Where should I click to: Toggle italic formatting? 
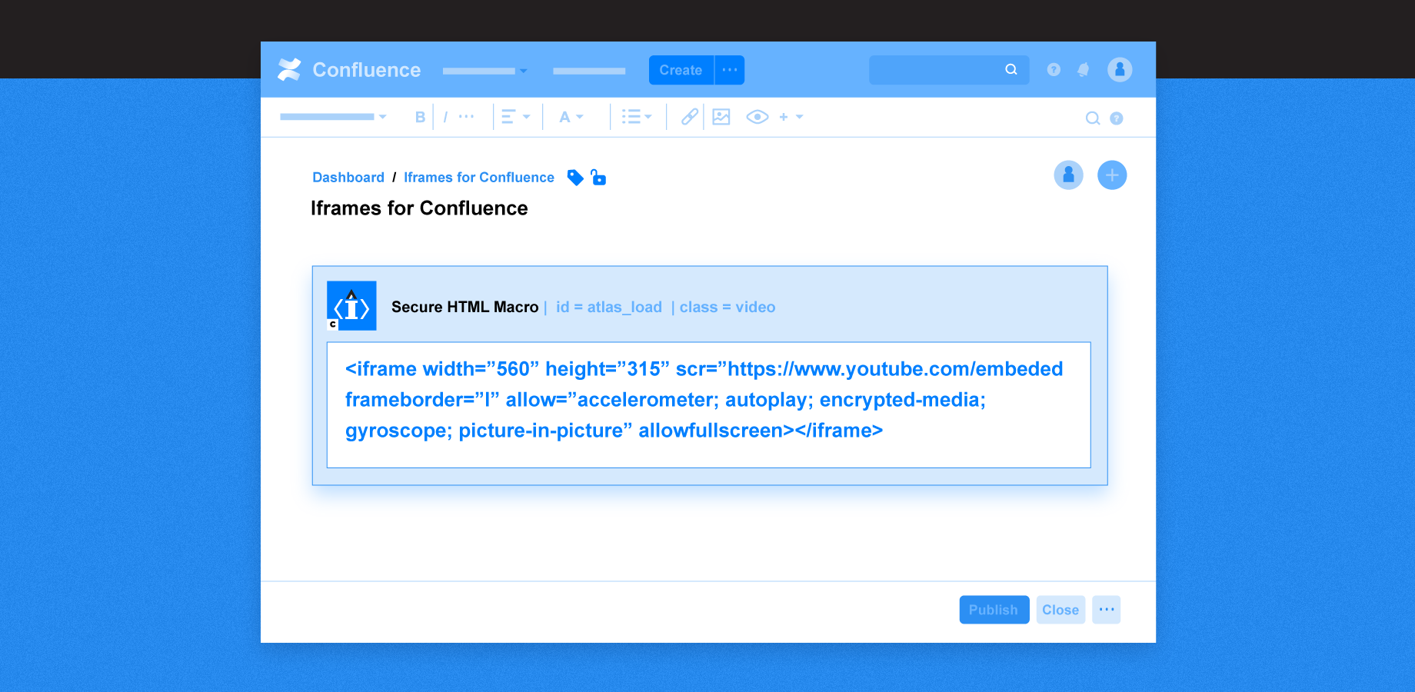pos(445,117)
